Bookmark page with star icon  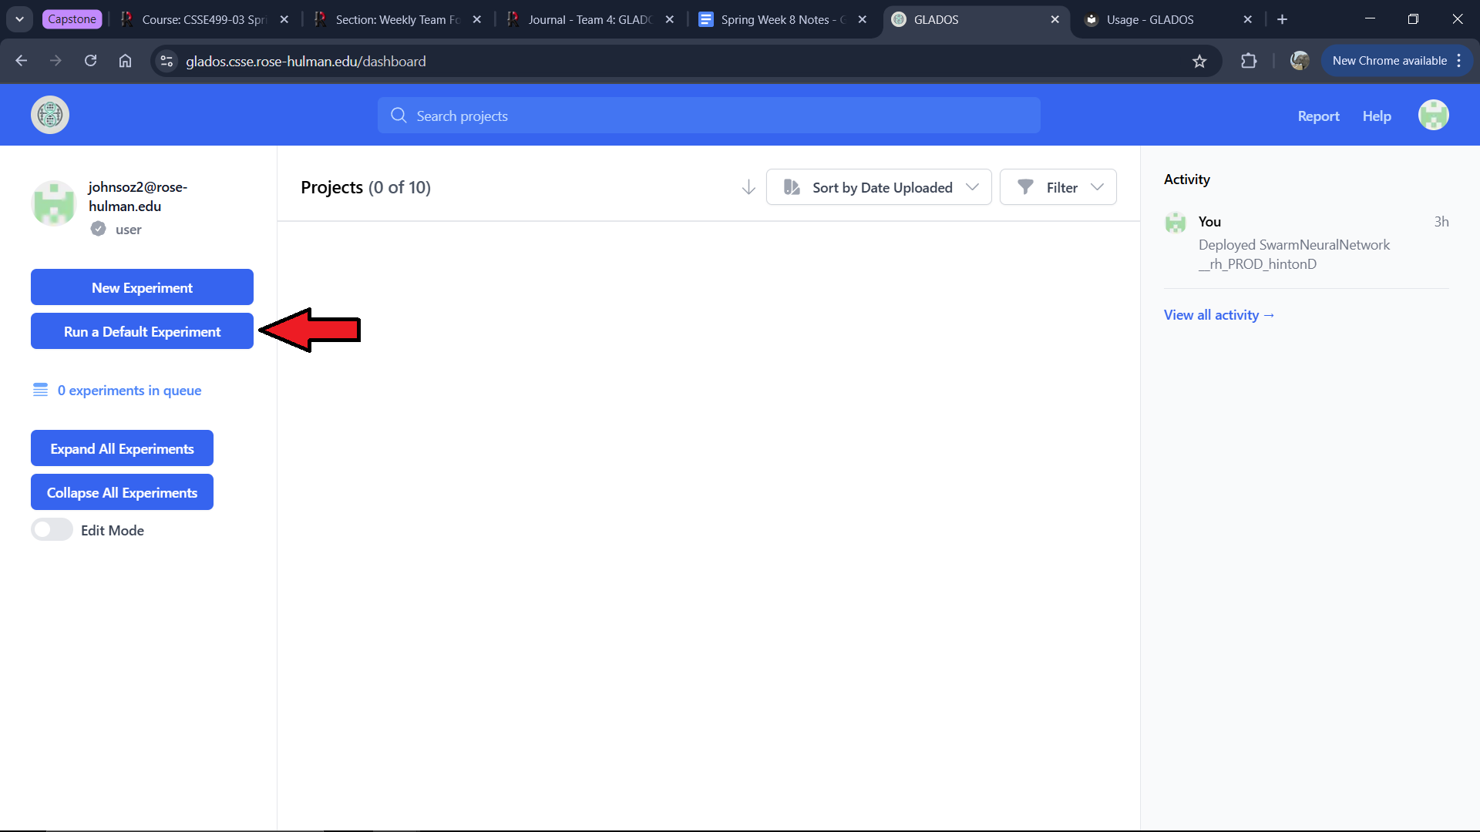[x=1199, y=61]
